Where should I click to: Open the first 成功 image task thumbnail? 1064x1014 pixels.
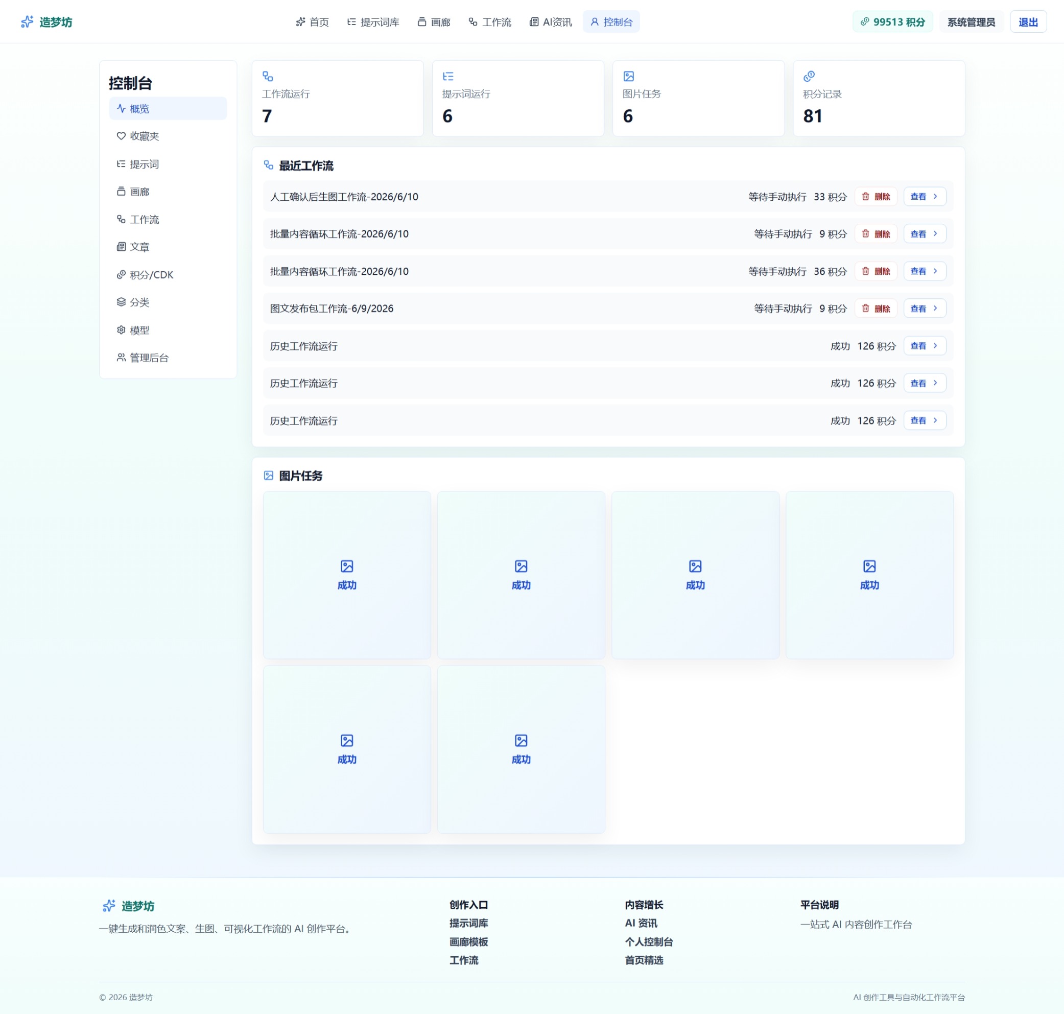point(347,575)
